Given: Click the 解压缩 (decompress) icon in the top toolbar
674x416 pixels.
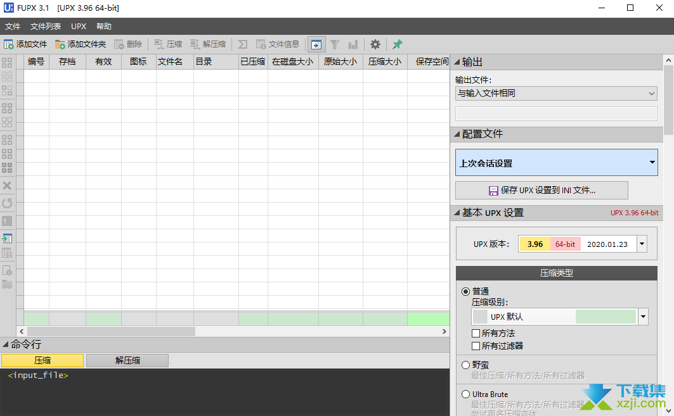Looking at the screenshot, I should 195,44.
